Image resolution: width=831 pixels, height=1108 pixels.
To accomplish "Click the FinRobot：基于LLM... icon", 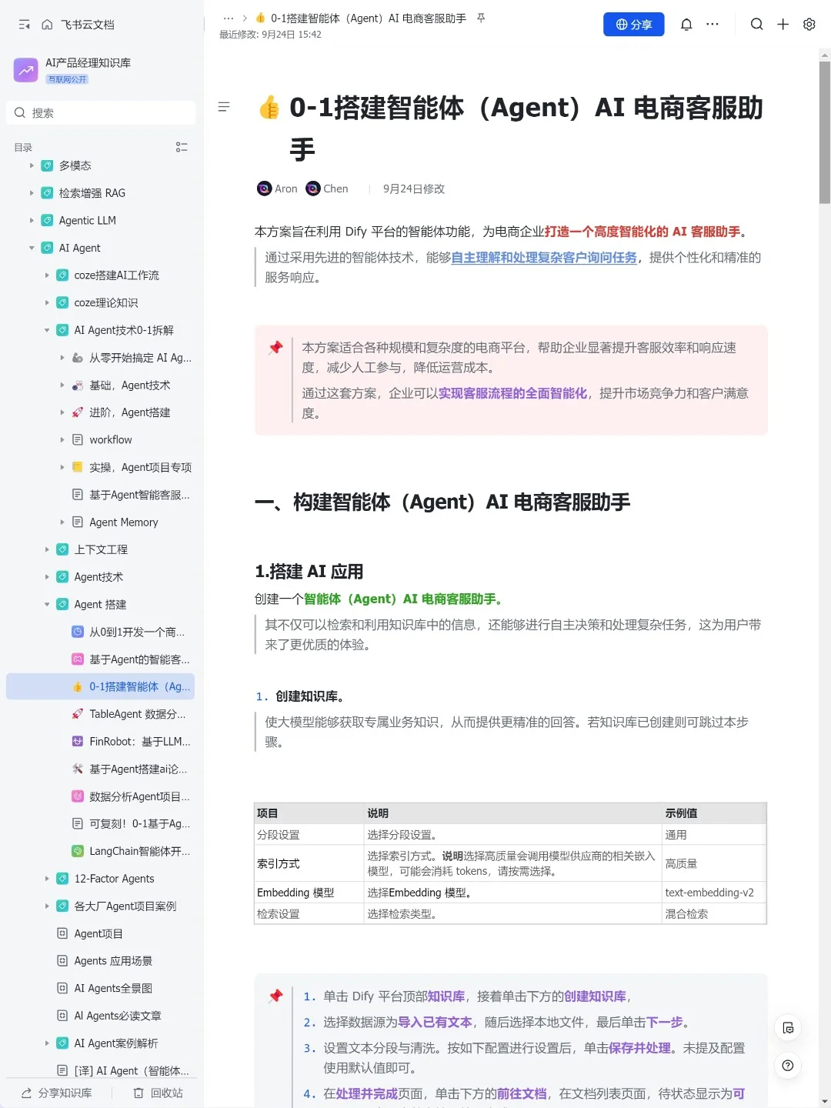I will [78, 742].
